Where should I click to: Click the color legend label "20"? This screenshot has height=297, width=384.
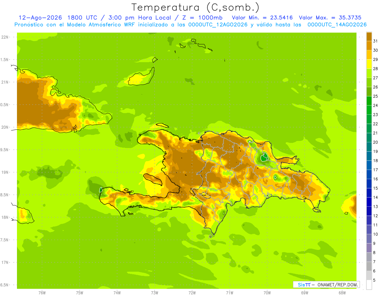pyautogui.click(x=375, y=142)
